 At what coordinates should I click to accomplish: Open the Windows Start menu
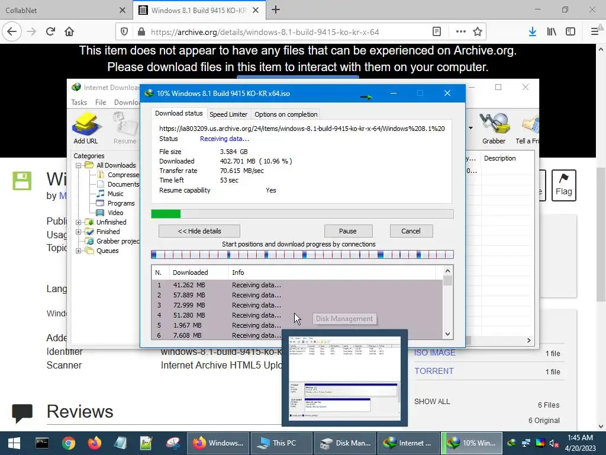tap(14, 443)
